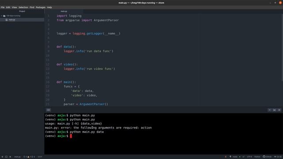Hide the terminal panel with the minimize arrow
Viewport: 283px width, 159px height.
tap(270, 110)
